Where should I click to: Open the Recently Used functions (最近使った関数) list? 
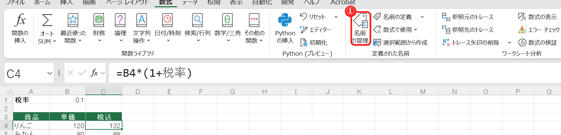73,29
